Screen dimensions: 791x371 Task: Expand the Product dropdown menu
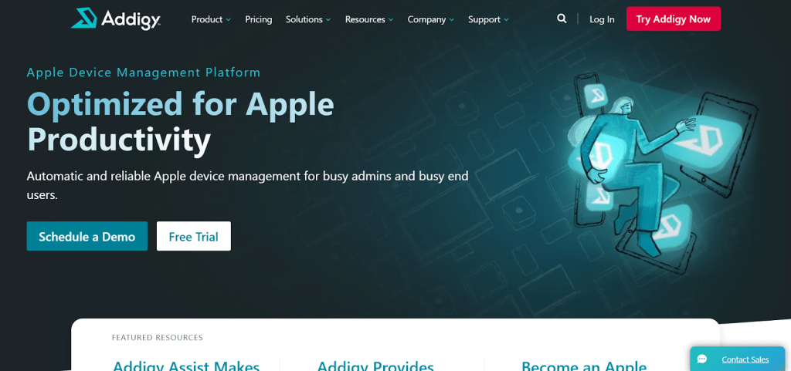pos(211,19)
